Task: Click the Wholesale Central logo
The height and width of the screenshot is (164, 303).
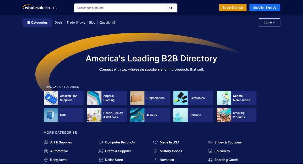Action: (40, 7)
